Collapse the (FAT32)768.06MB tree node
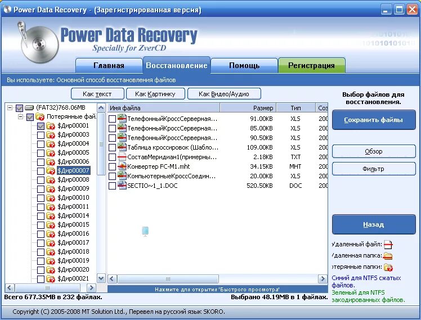The width and height of the screenshot is (421, 320). tap(10, 108)
